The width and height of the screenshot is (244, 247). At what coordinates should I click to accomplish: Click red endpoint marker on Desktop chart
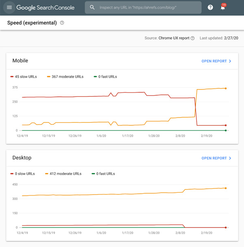click(226, 227)
